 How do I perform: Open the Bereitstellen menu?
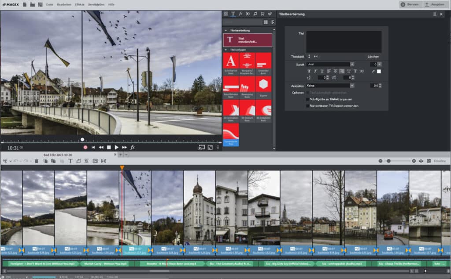pyautogui.click(x=96, y=4)
